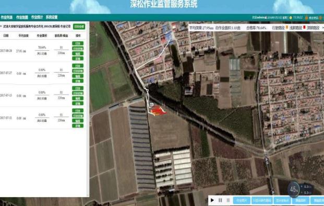
Task: Click 详情 for the bottom 2017-07 record
Action: click(x=78, y=126)
